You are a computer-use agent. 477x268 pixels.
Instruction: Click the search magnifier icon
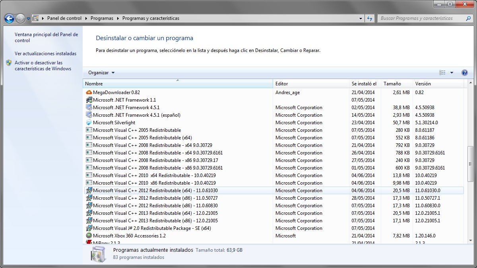pos(468,18)
